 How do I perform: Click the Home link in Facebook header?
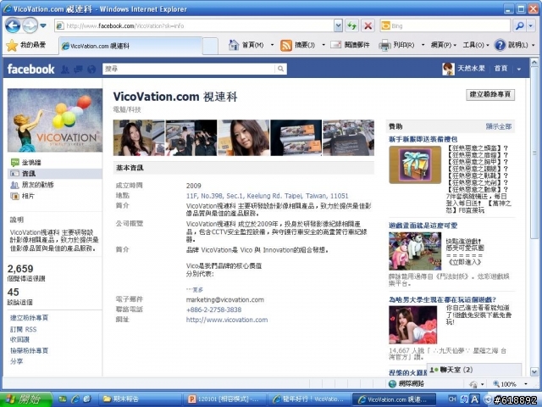click(x=501, y=69)
